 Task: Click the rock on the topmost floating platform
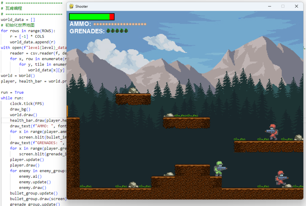[x=133, y=90]
